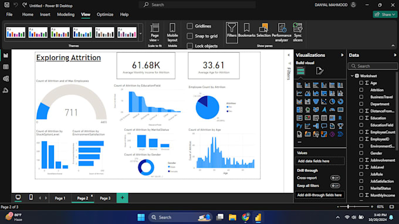Go to the Page 3 tab
The height and width of the screenshot is (224, 399).
pos(105,198)
